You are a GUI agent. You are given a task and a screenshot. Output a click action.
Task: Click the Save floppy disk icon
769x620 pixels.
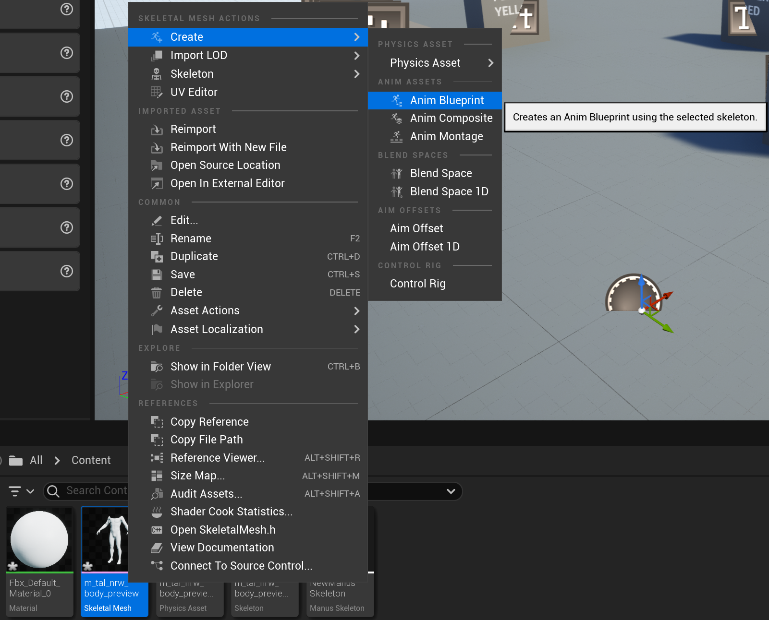click(x=157, y=274)
